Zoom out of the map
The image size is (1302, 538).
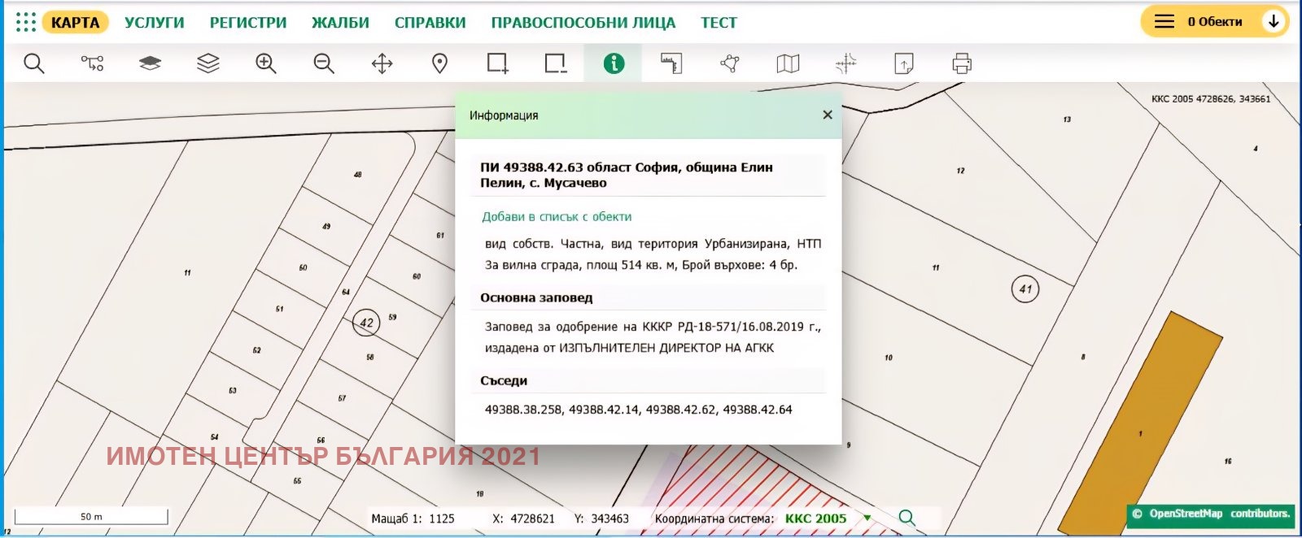pyautogui.click(x=324, y=63)
